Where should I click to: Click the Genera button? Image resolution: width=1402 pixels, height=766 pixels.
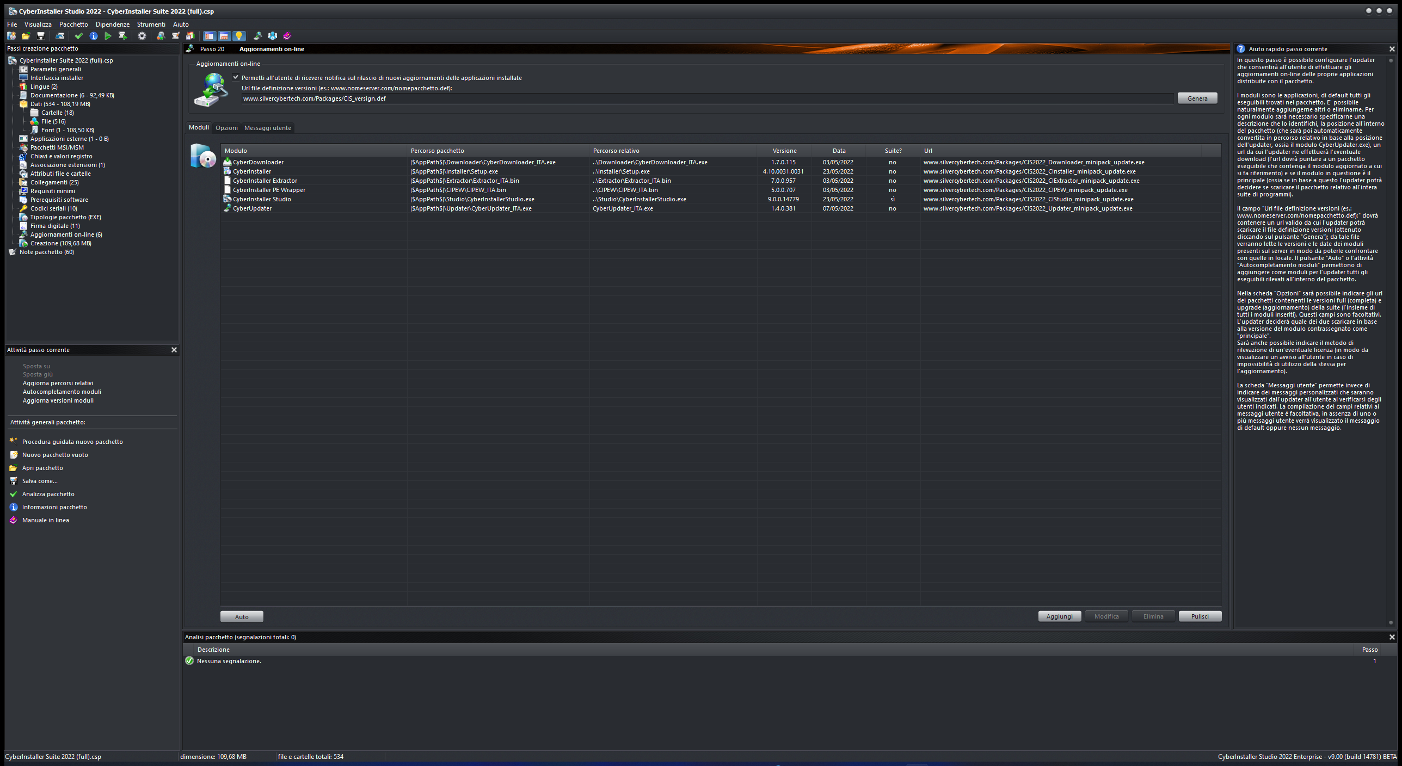pyautogui.click(x=1197, y=98)
